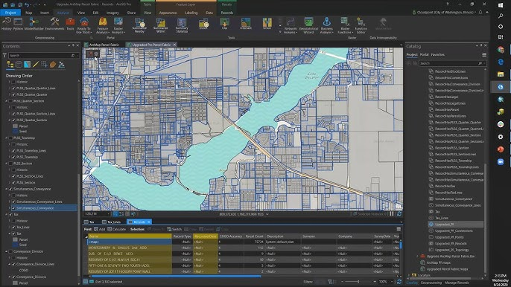Uncheck the PLSS_Quarter_Section_Lines layer
511x287 pixels.
coord(13,114)
